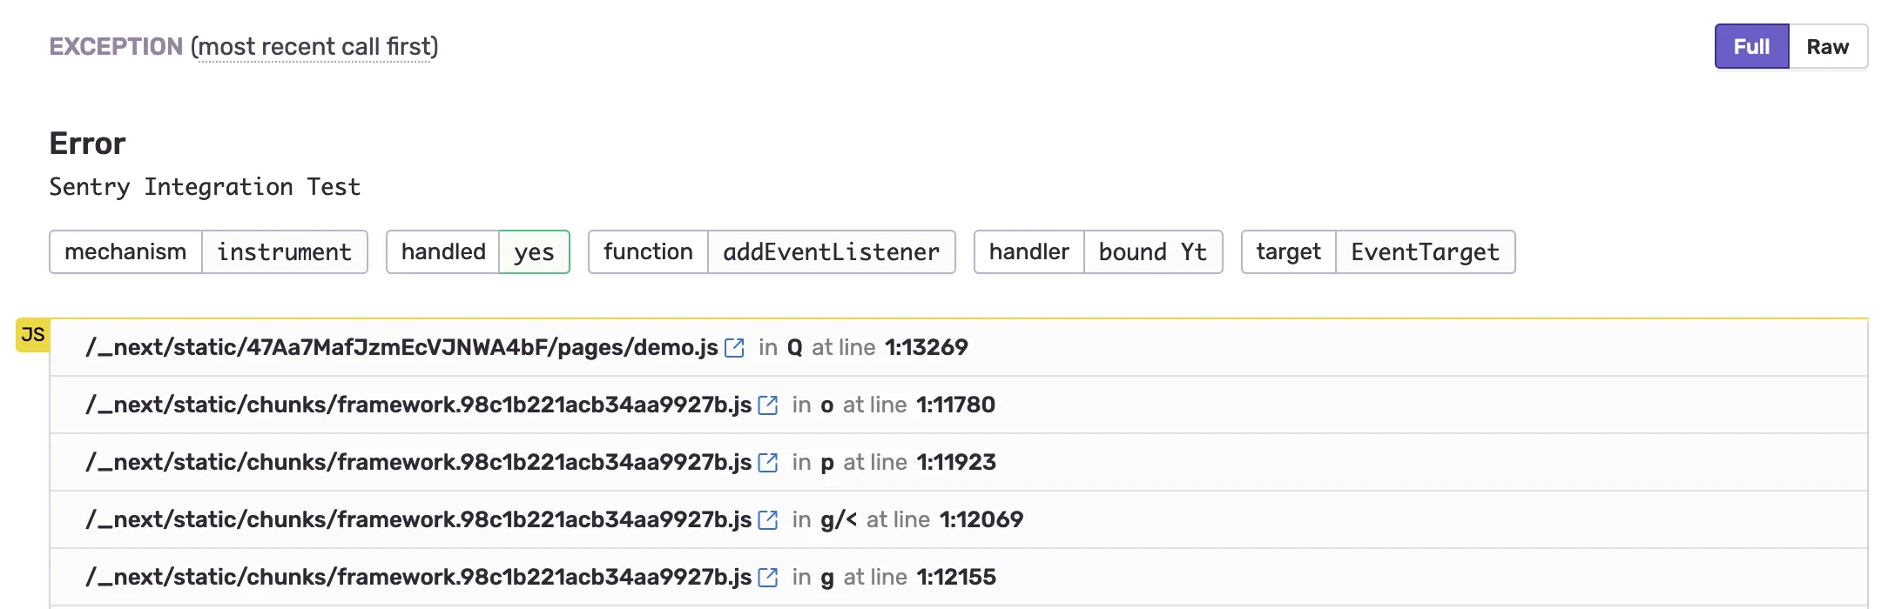Open external link icon on function o frame

tap(767, 405)
